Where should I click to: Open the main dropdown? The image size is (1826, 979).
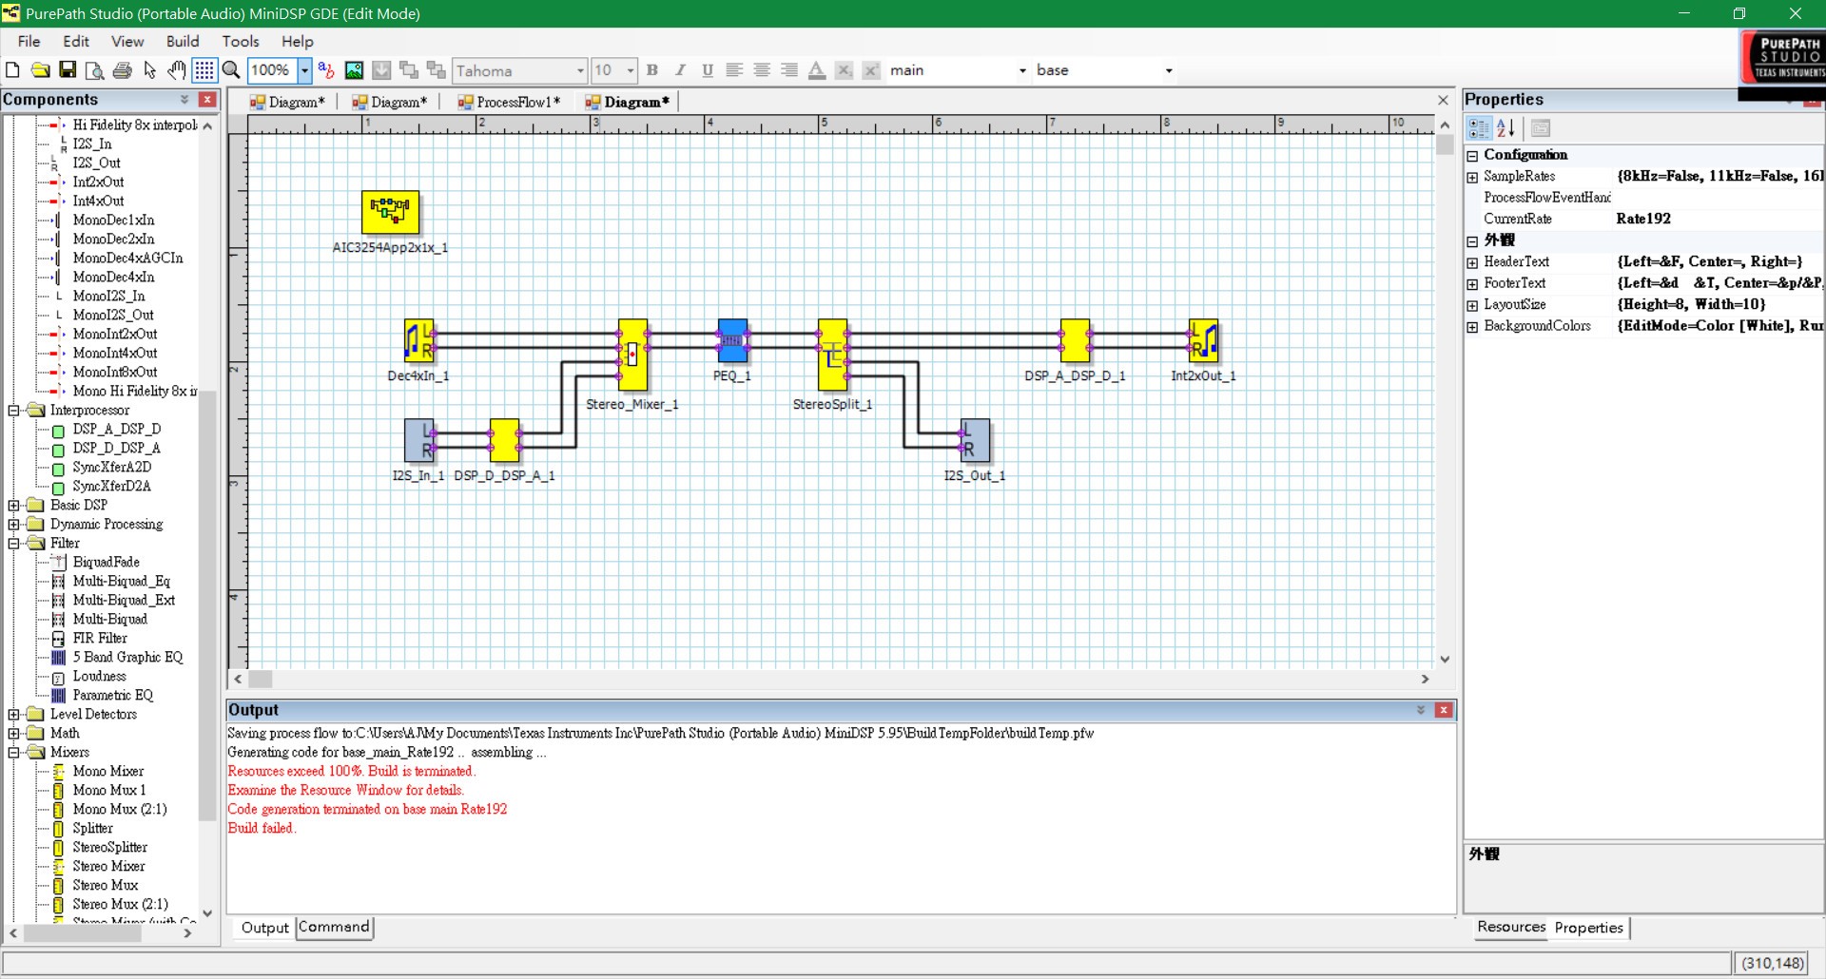pos(1022,70)
